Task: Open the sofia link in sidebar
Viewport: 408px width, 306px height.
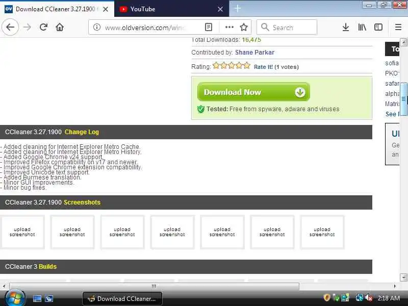Action: pyautogui.click(x=392, y=63)
